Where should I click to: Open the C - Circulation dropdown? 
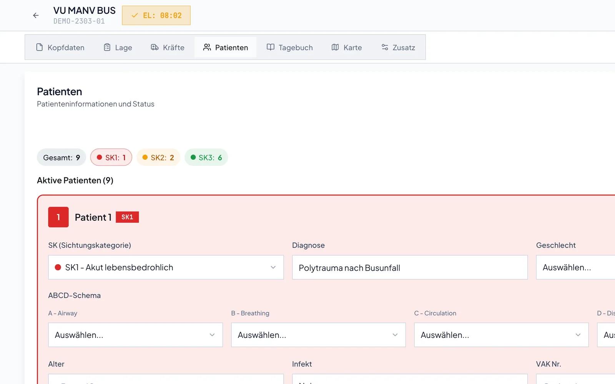click(501, 335)
